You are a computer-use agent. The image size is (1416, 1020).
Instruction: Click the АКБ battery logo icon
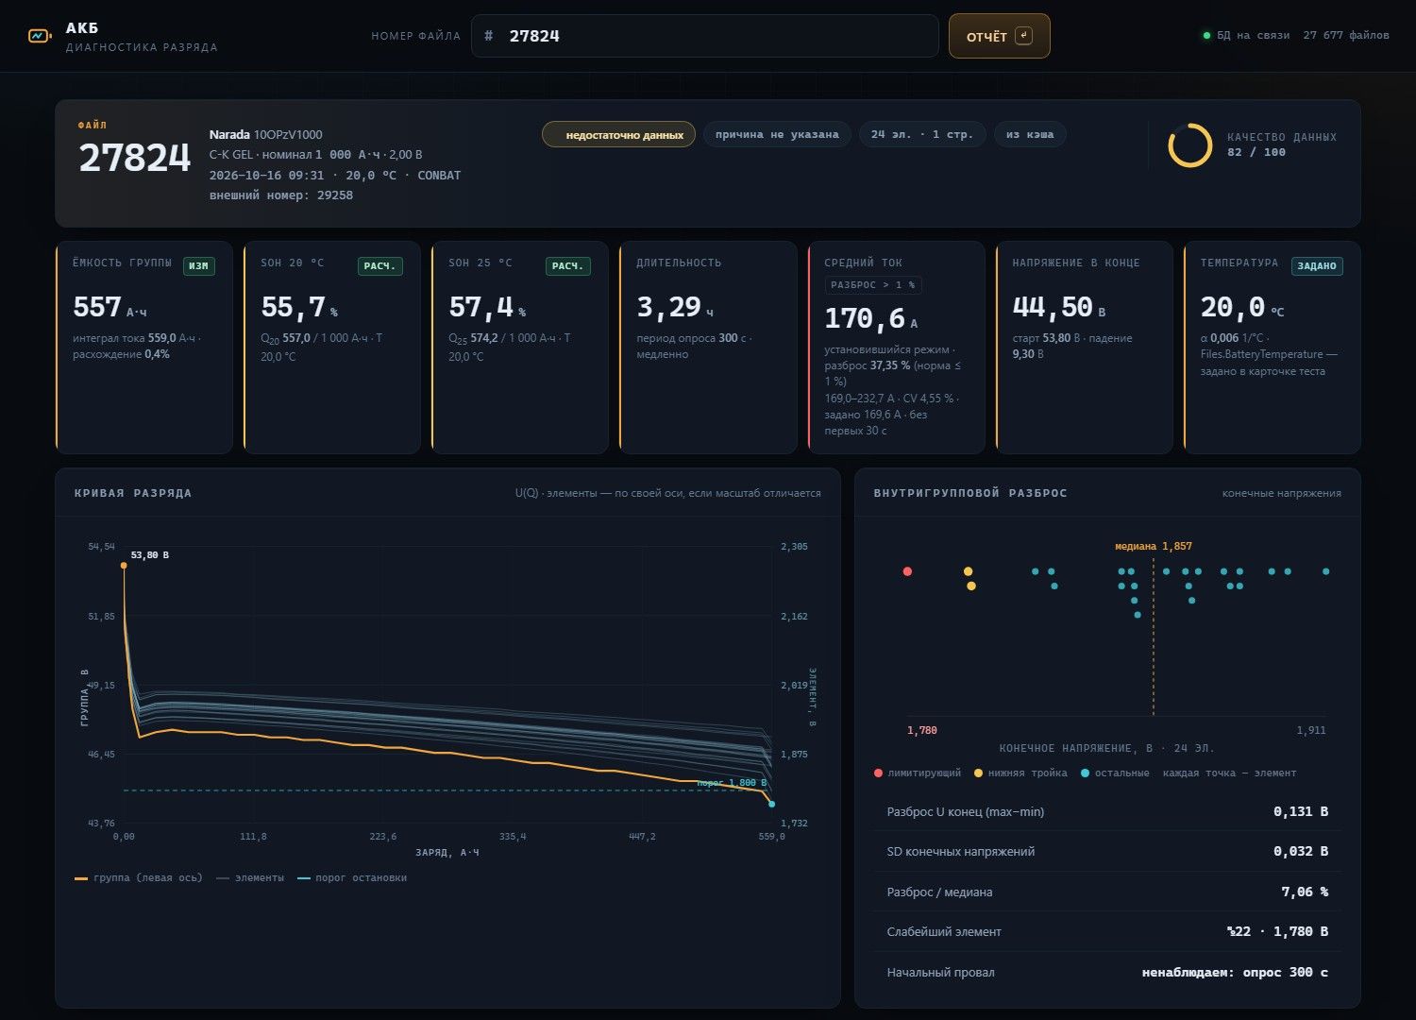[x=40, y=36]
